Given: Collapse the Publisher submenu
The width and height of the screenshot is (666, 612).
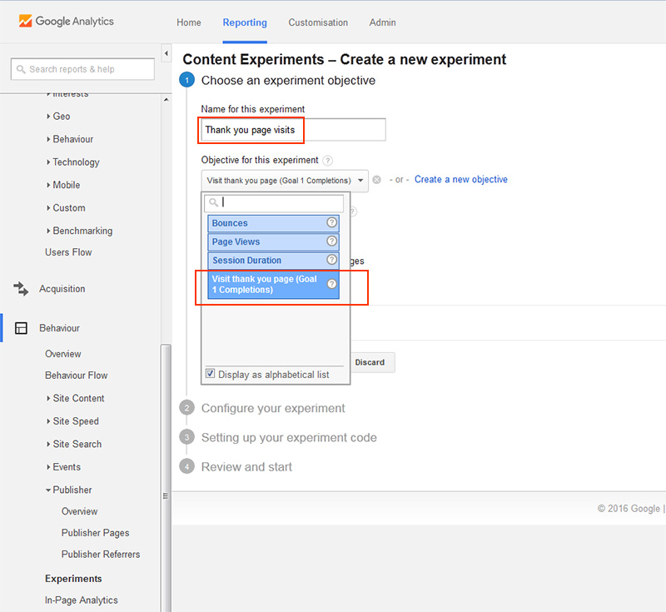Looking at the screenshot, I should point(69,490).
